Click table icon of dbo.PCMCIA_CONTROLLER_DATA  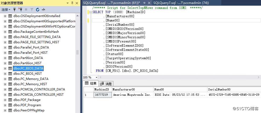tap(10, 89)
